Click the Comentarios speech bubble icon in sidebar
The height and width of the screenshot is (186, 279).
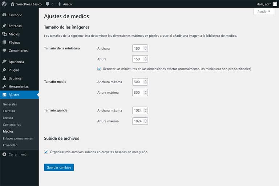click(4, 50)
